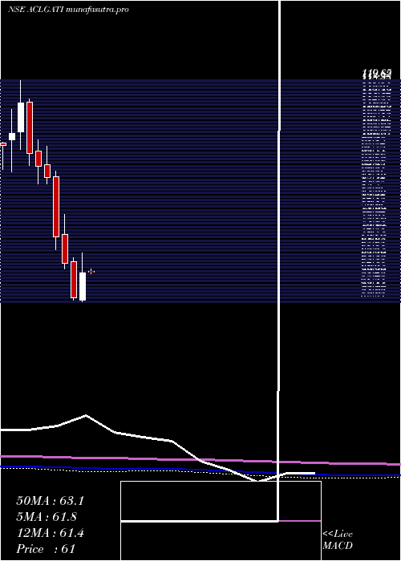Click the 12MA : 61.4 reading
The height and width of the screenshot is (561, 401).
point(50,533)
